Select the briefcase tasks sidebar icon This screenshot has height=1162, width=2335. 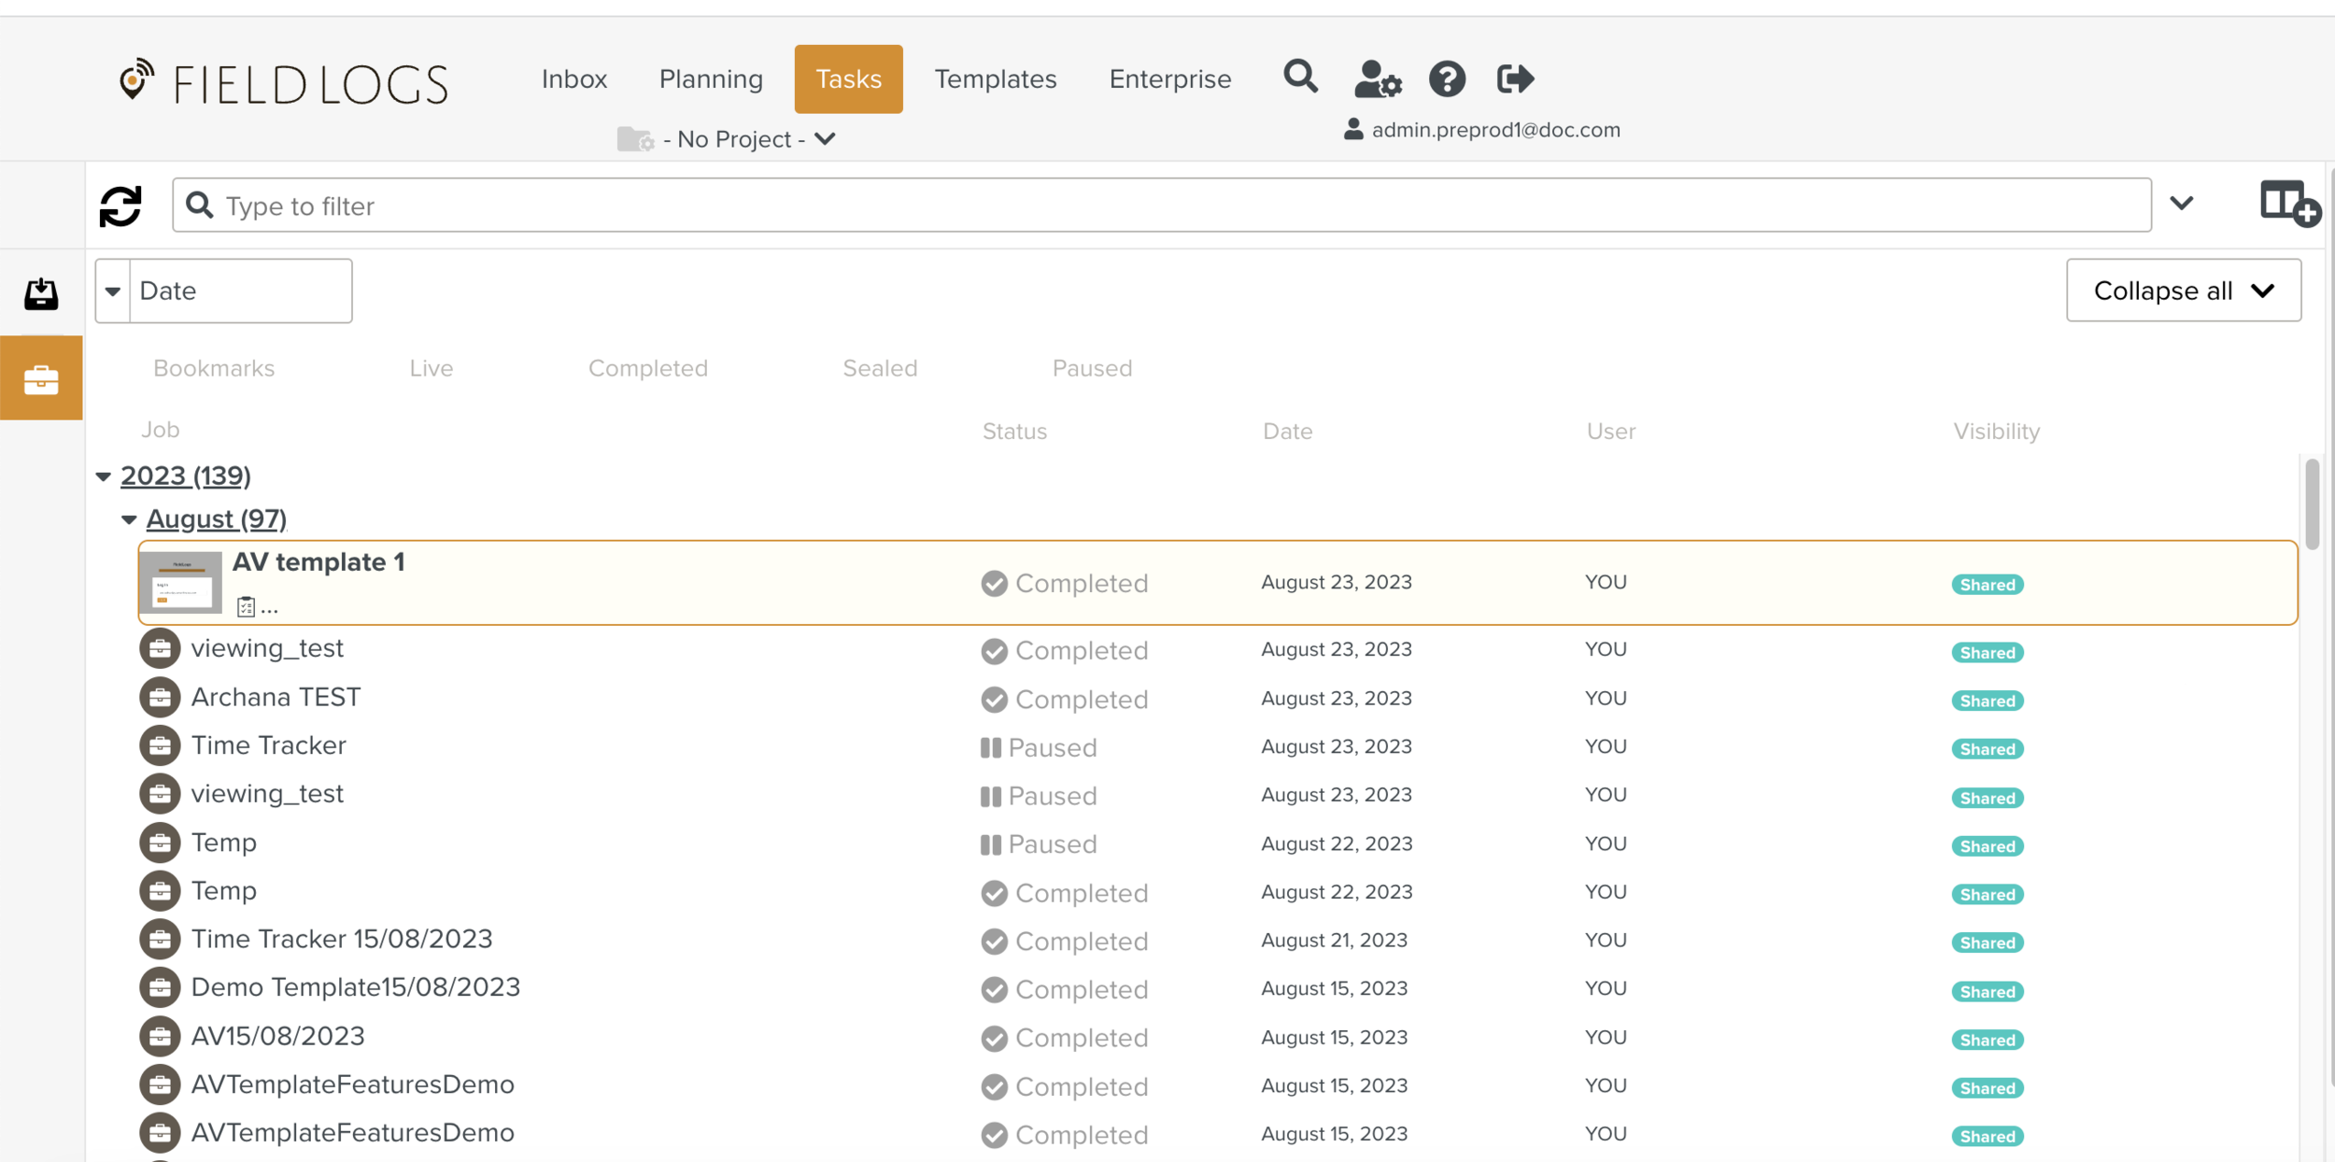(x=41, y=379)
